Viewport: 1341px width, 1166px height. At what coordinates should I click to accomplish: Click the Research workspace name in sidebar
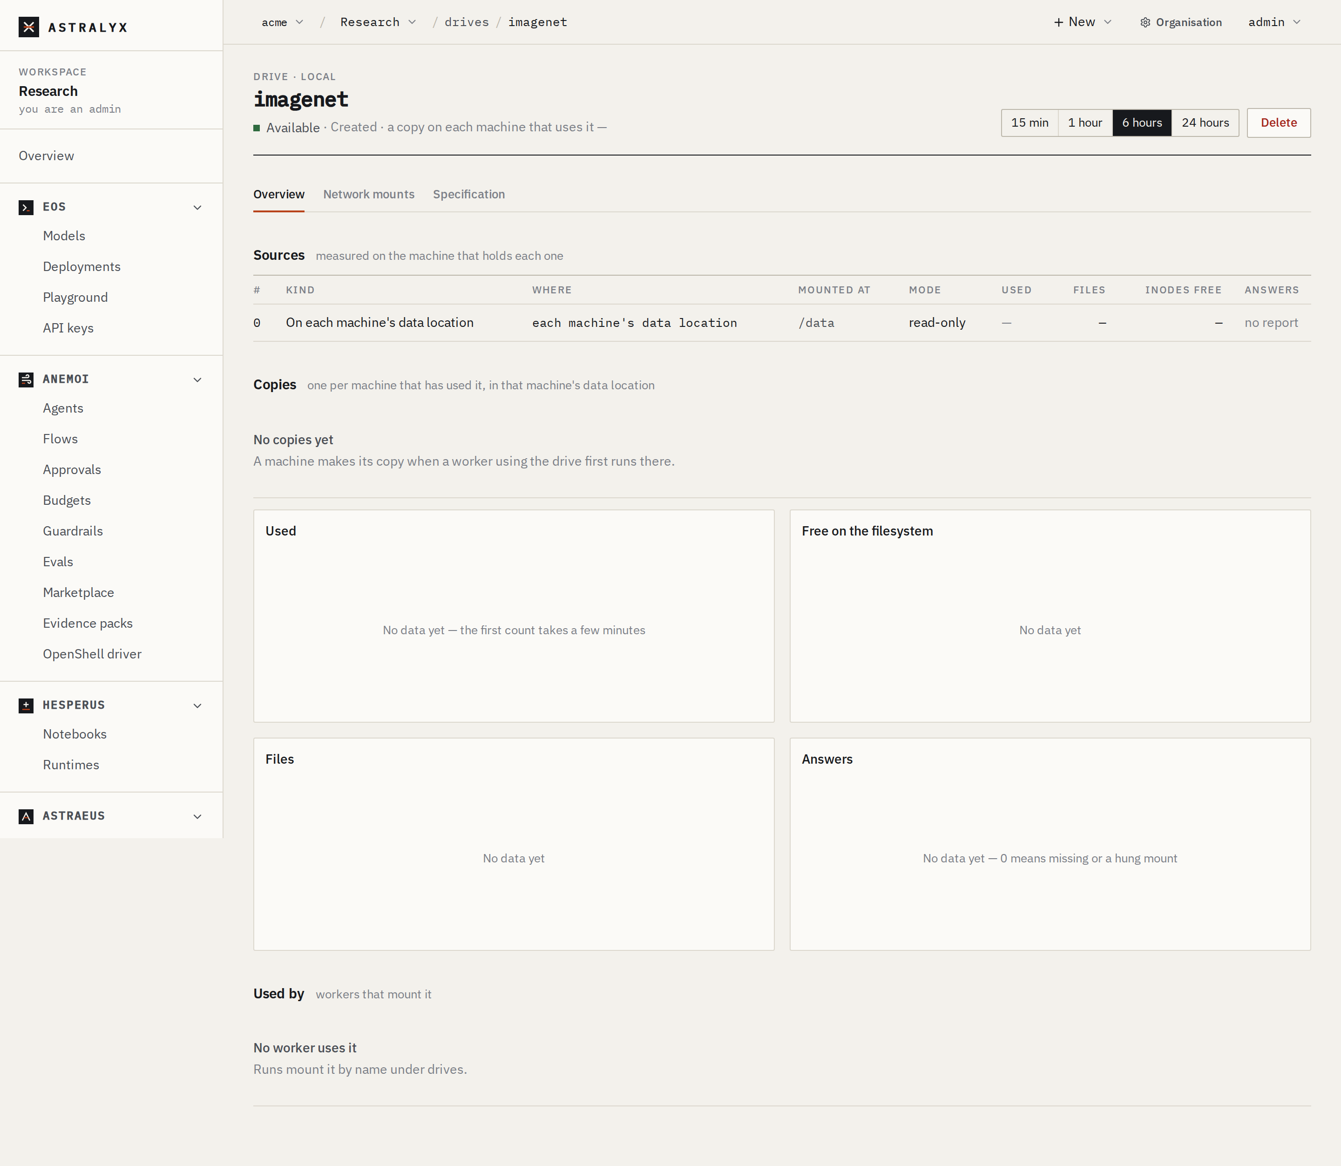(x=48, y=91)
